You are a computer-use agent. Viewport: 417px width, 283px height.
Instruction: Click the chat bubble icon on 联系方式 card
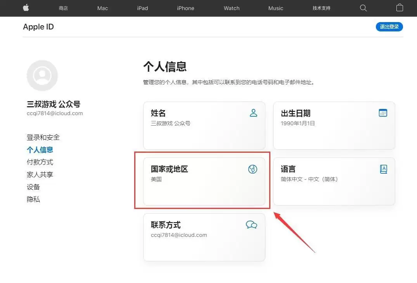[x=252, y=224]
